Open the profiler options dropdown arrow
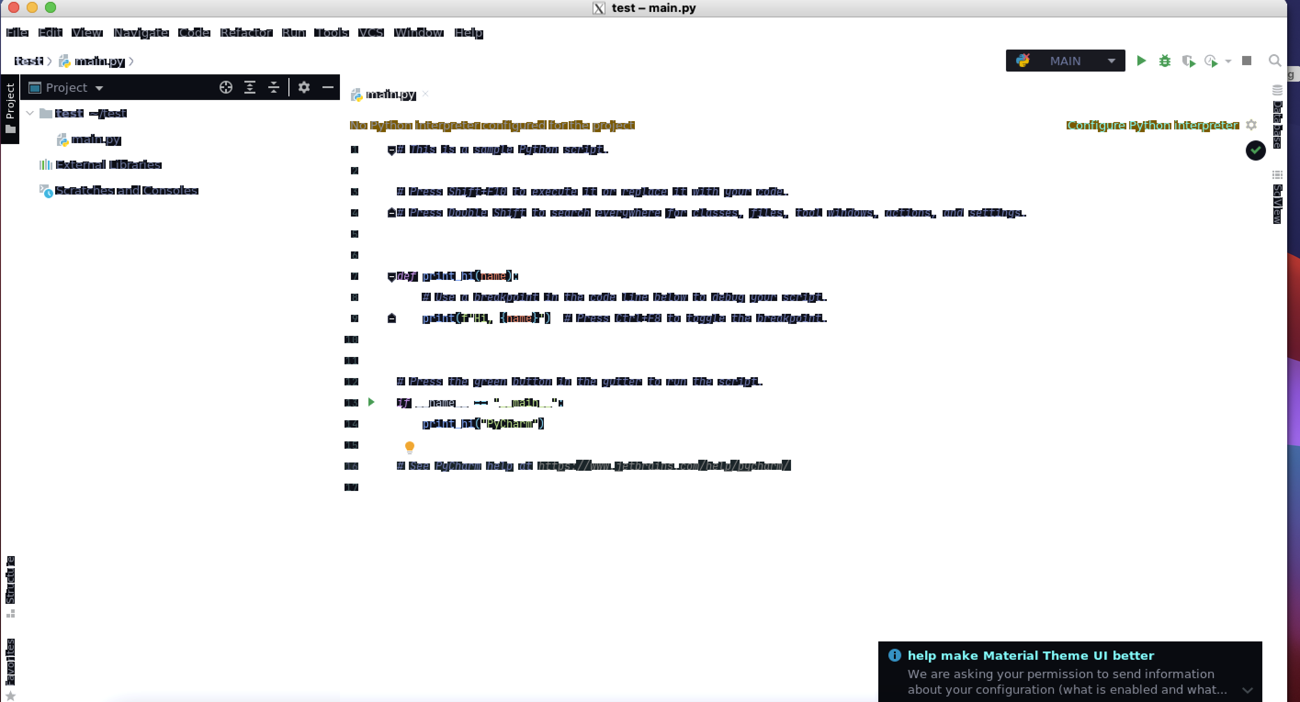The height and width of the screenshot is (702, 1300). click(x=1228, y=61)
